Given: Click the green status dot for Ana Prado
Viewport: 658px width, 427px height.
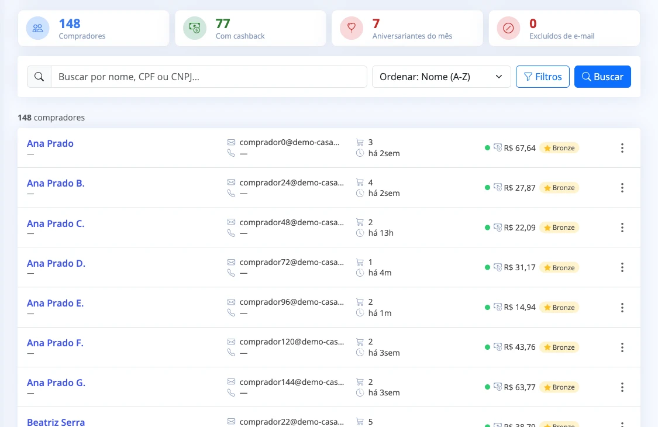Looking at the screenshot, I should (x=487, y=148).
